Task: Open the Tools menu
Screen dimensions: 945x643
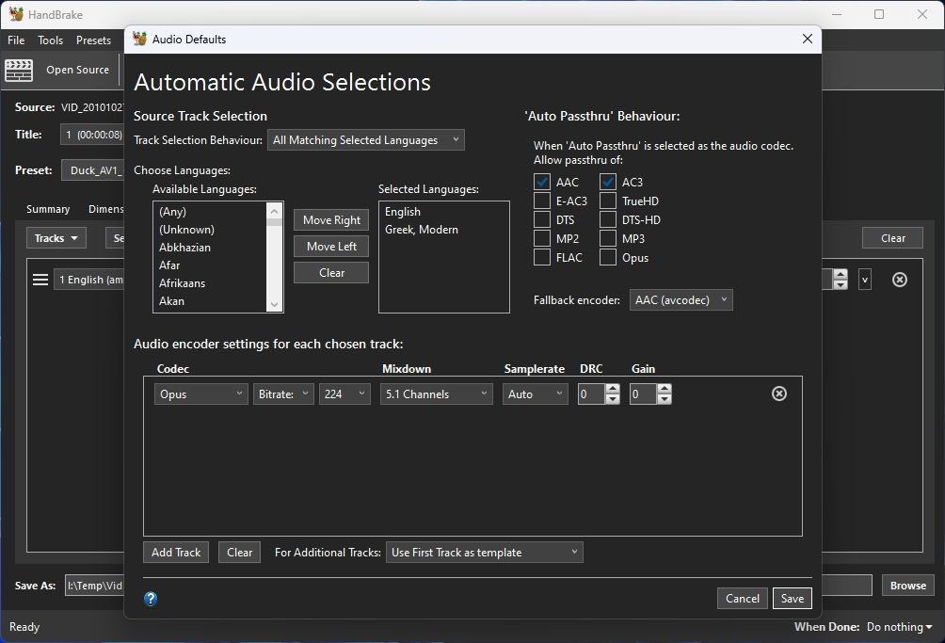Action: (50, 40)
